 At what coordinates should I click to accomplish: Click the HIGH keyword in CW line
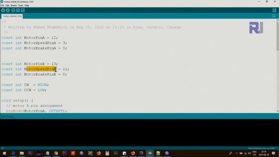(42, 85)
